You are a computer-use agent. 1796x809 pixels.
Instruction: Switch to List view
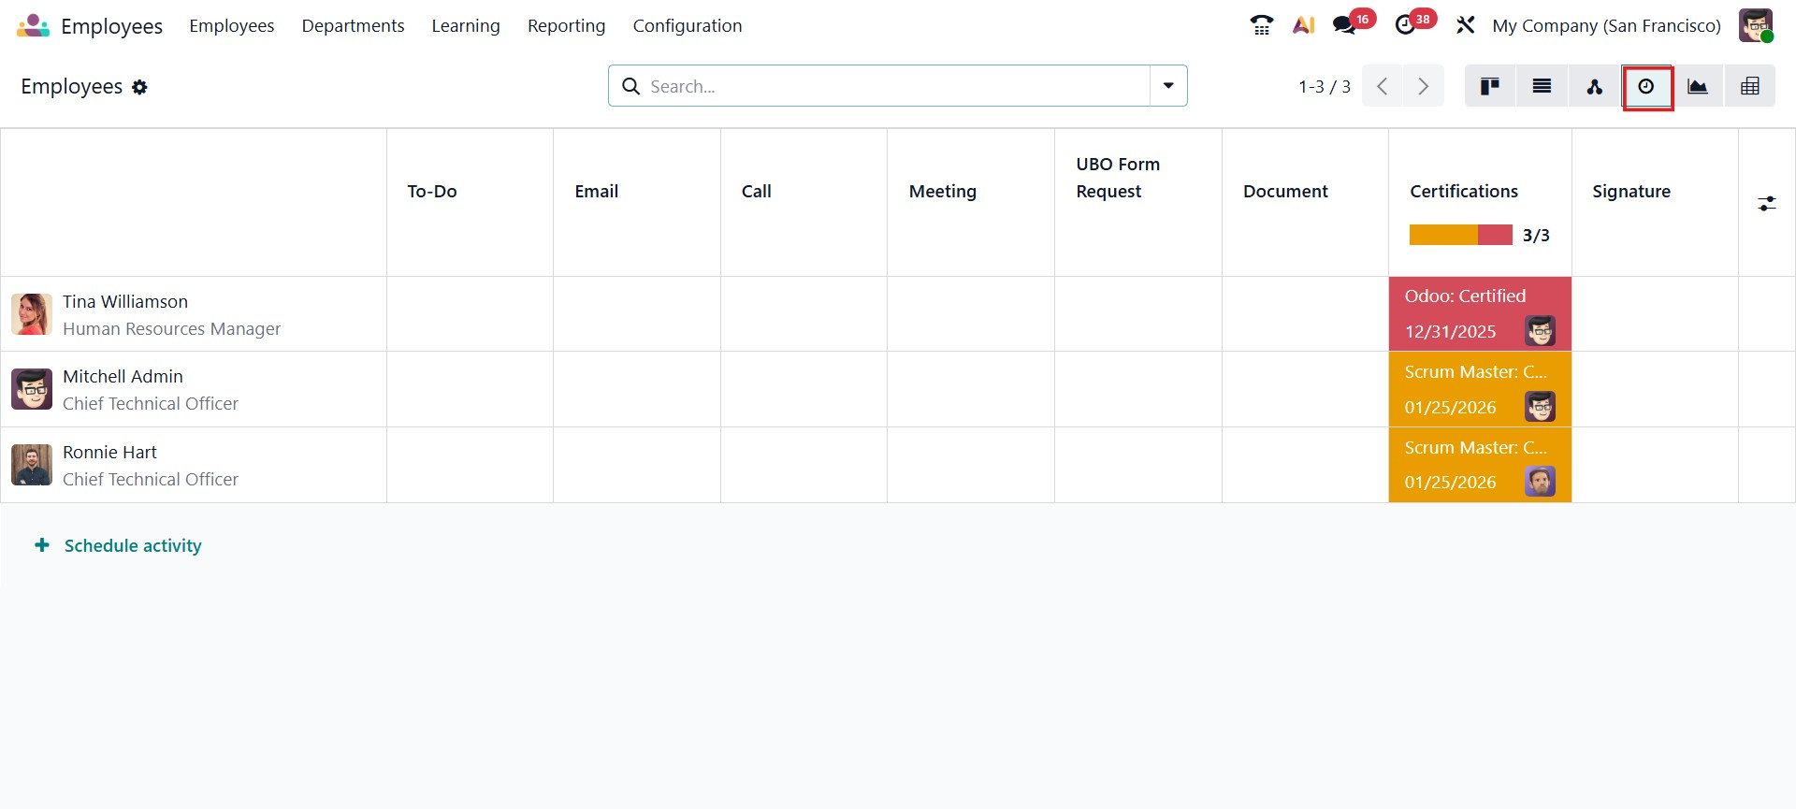(1542, 87)
